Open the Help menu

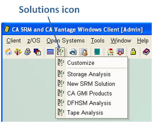coord(143,41)
